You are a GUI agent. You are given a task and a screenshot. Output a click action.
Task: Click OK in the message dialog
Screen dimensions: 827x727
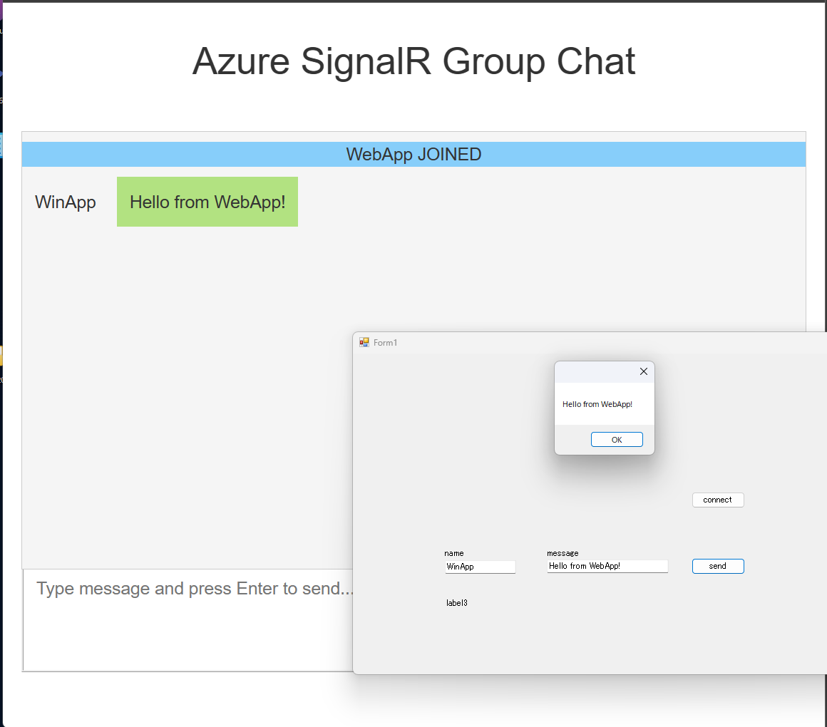(x=617, y=440)
